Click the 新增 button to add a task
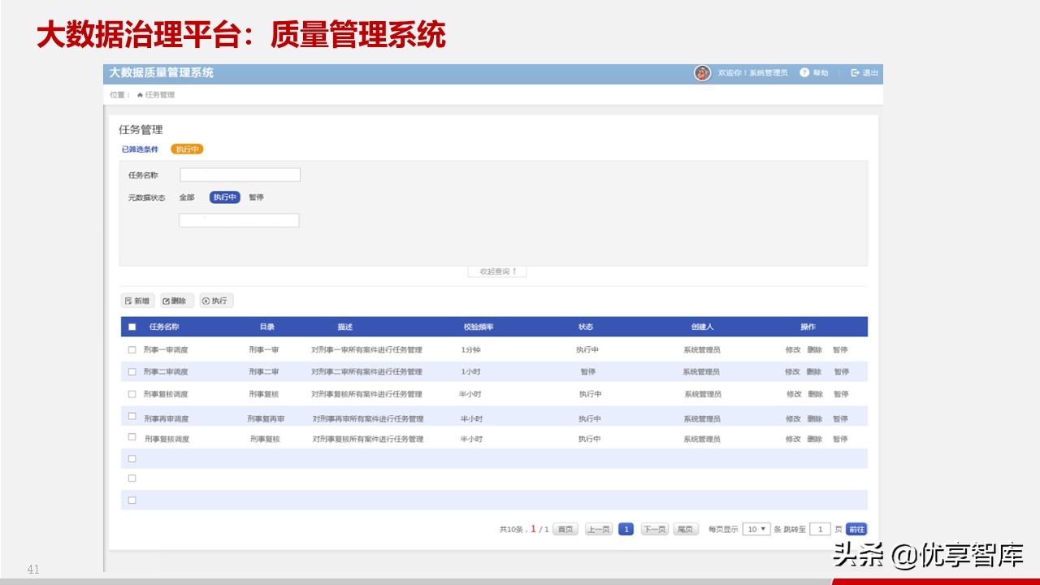The image size is (1040, 585). coord(137,301)
